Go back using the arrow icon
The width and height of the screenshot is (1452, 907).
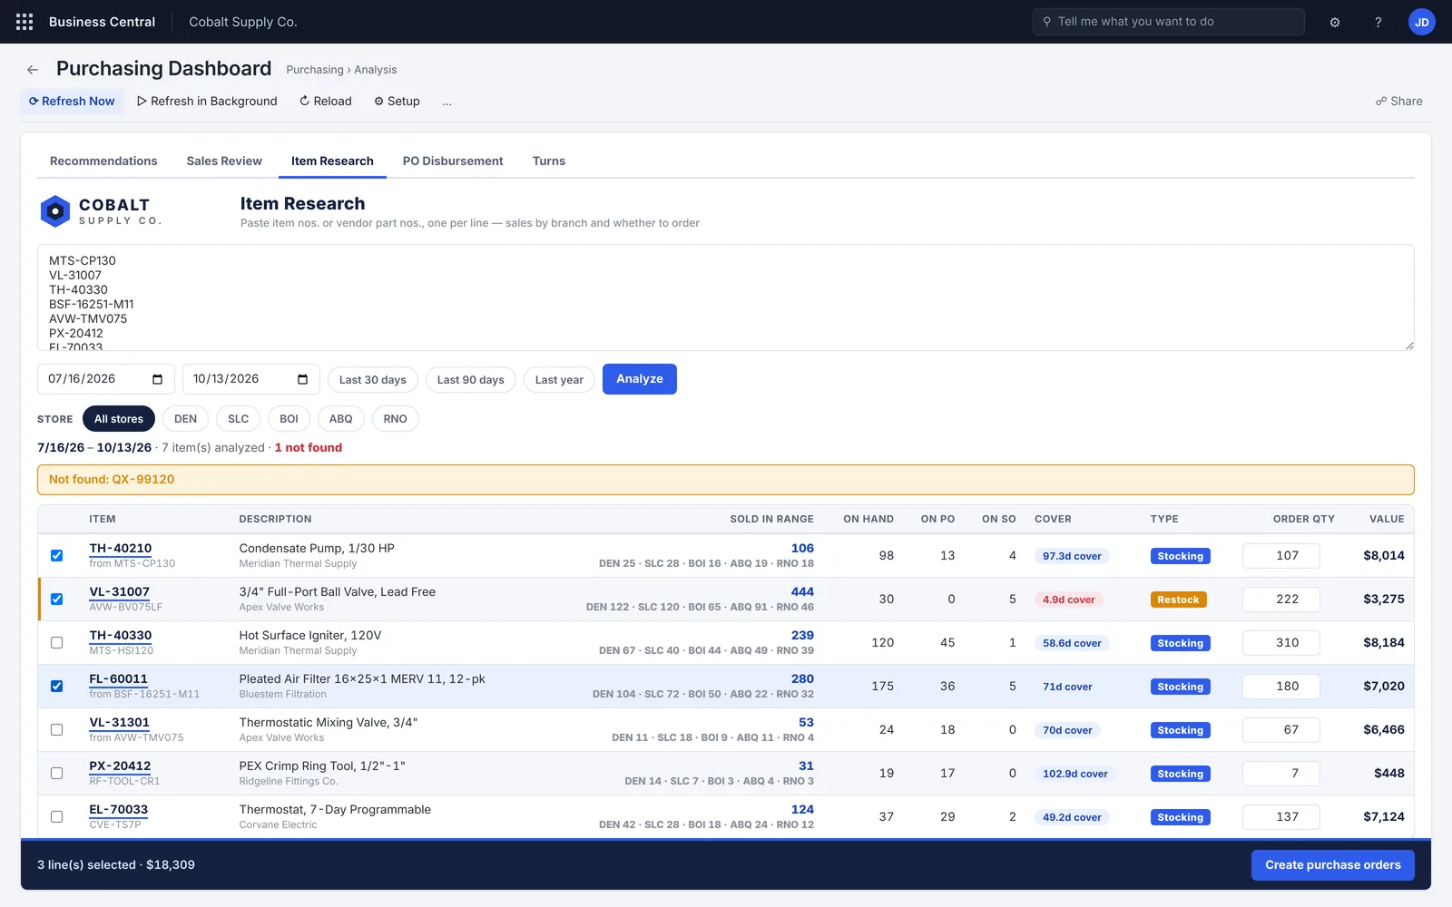33,70
